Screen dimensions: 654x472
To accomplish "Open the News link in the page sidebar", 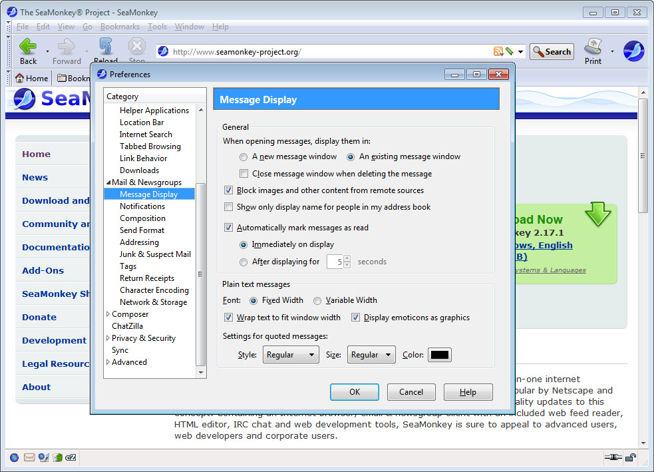I will pos(35,177).
